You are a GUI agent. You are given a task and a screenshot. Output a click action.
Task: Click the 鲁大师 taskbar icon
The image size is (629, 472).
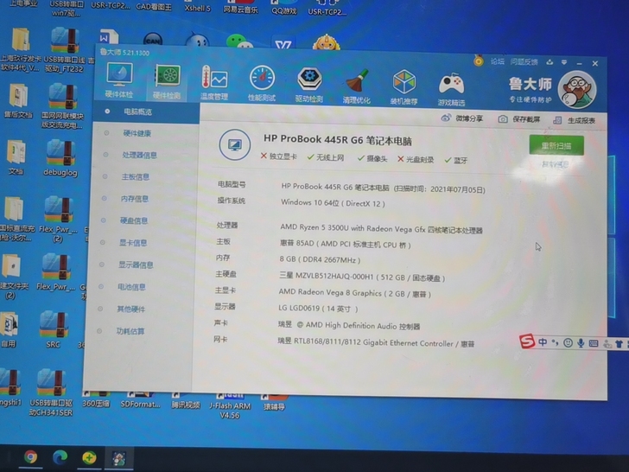118,458
